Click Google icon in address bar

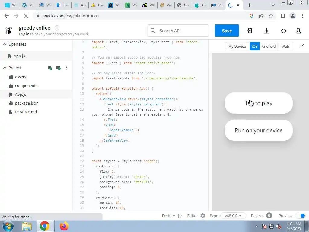(251, 16)
